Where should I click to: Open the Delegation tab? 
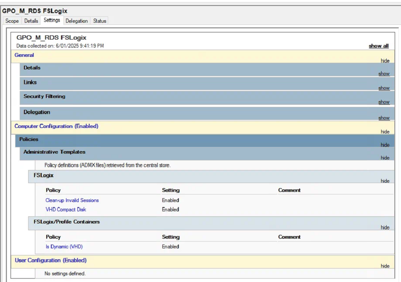click(77, 21)
